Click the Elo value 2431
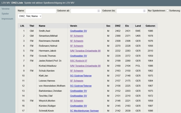 point(128,31)
